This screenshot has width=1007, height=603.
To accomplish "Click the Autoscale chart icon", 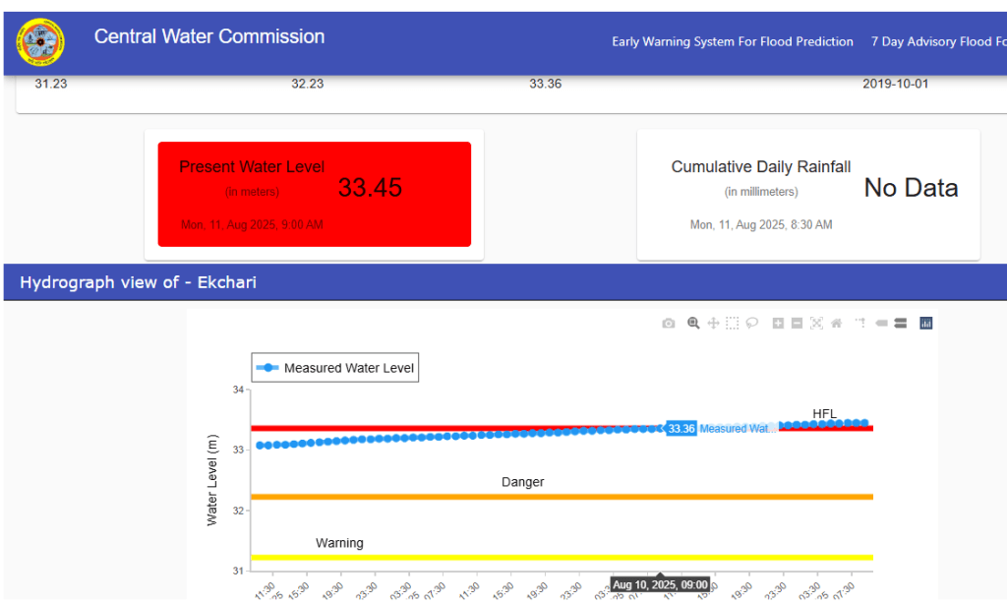I will coord(816,323).
